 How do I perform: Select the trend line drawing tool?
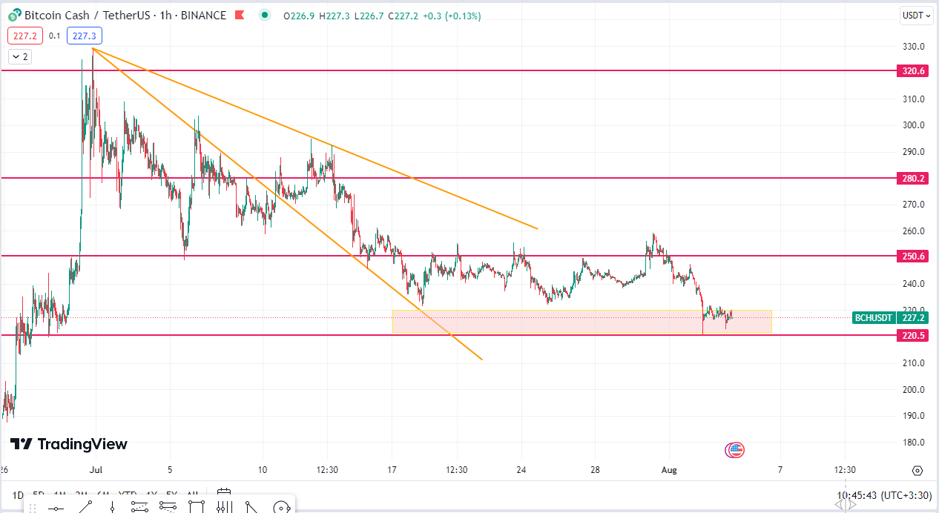(x=84, y=507)
